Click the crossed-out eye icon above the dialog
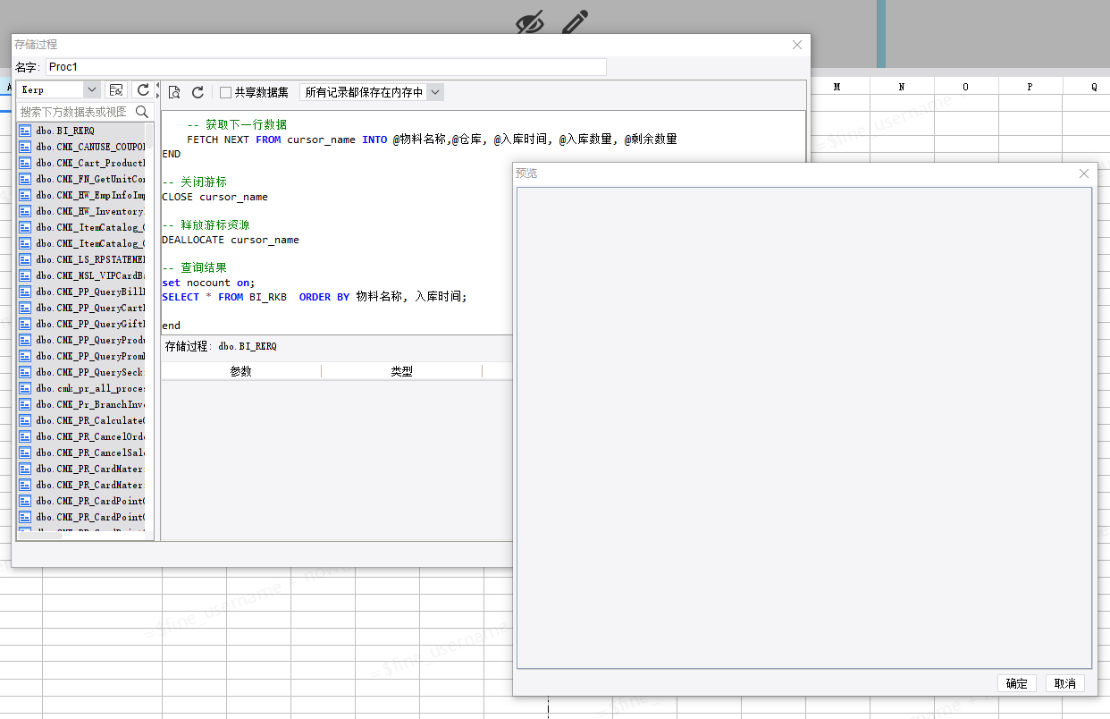Screen dimensions: 1110x719 (x=530, y=22)
